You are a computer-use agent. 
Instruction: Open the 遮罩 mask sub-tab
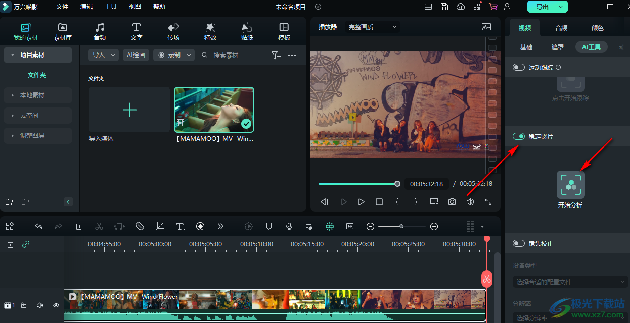558,47
